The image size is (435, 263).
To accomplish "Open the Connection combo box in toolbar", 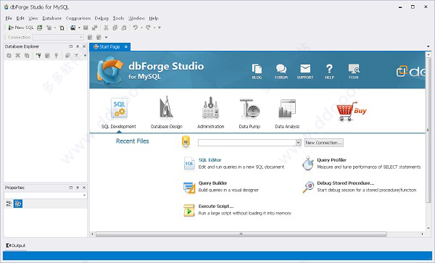I will (58, 37).
